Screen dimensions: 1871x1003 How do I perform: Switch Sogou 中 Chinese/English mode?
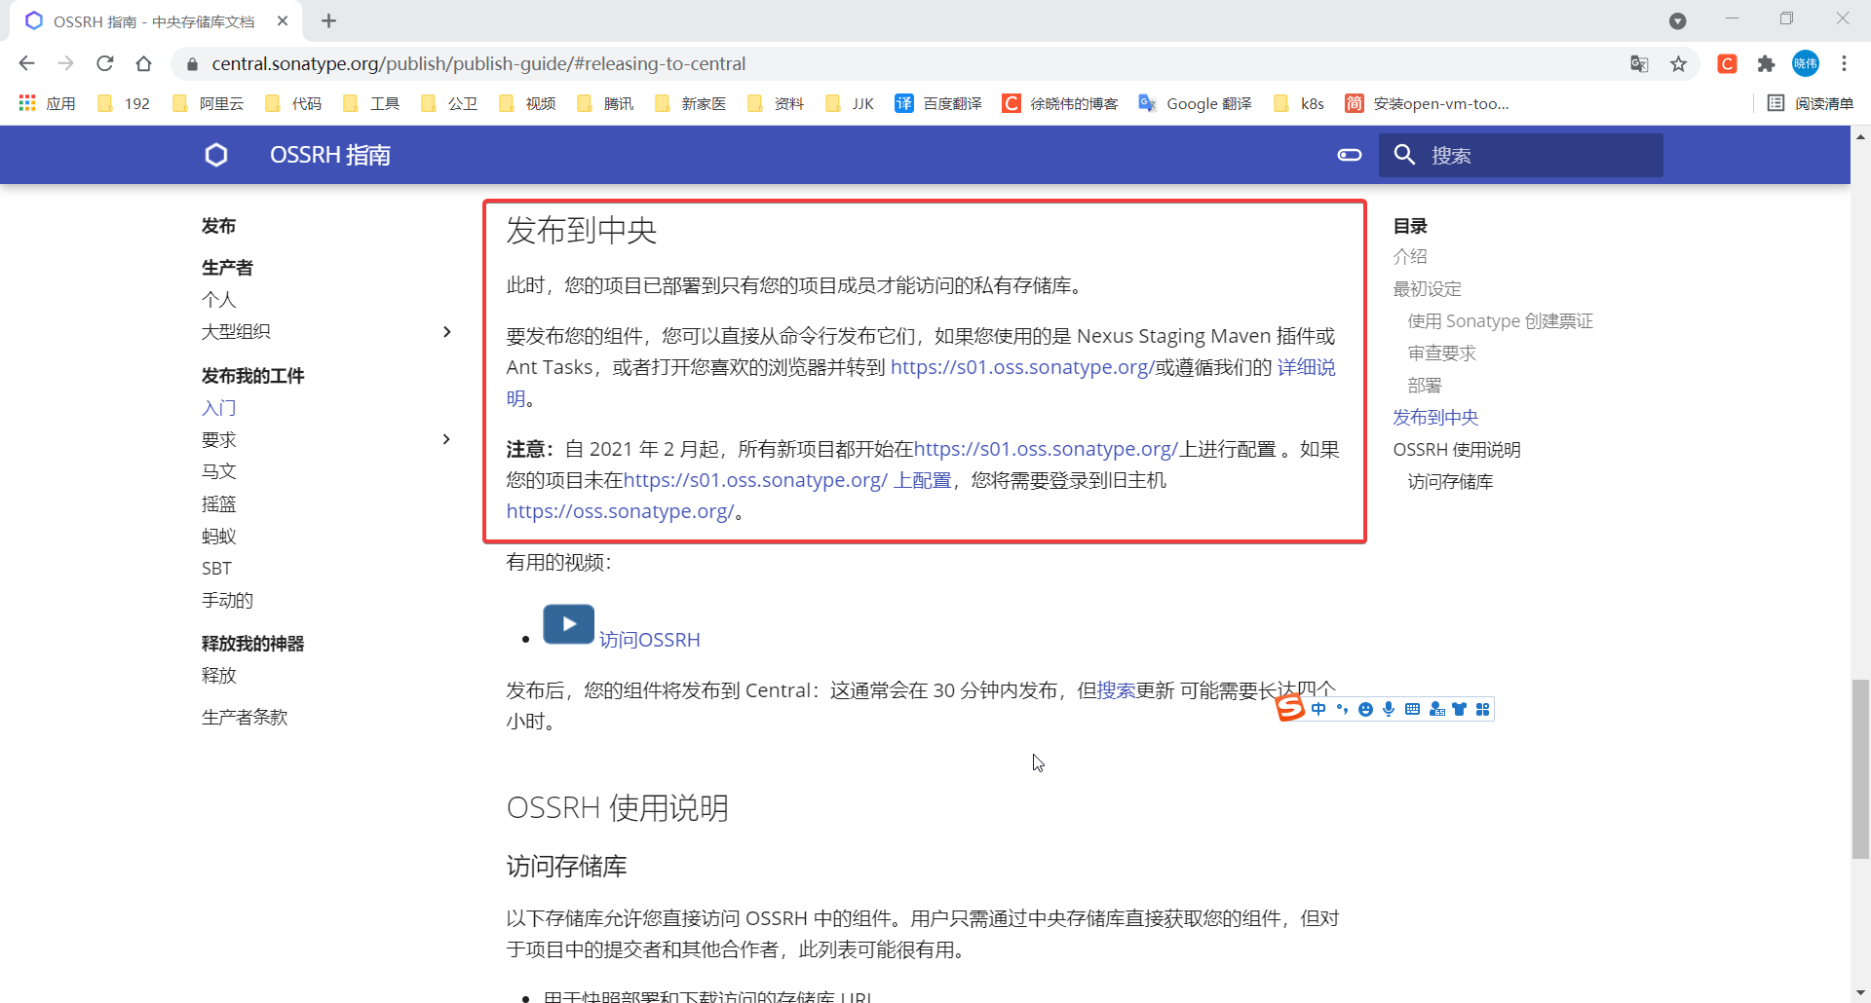[1318, 709]
